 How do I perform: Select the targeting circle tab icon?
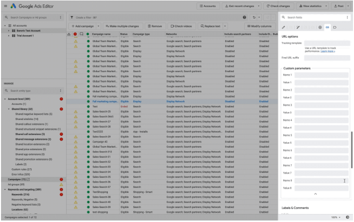coord(320,27)
